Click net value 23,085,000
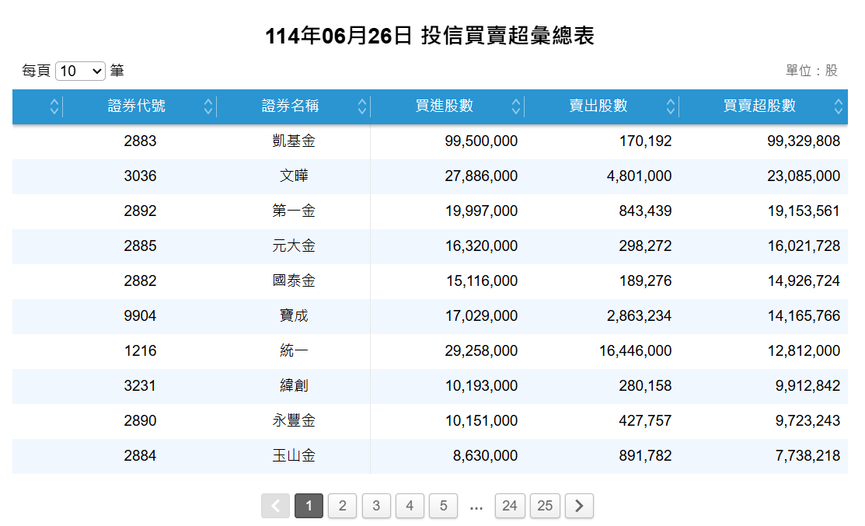This screenshot has height=526, width=865. point(804,176)
